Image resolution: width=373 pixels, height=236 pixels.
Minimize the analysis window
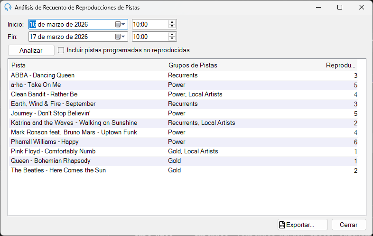coord(318,8)
